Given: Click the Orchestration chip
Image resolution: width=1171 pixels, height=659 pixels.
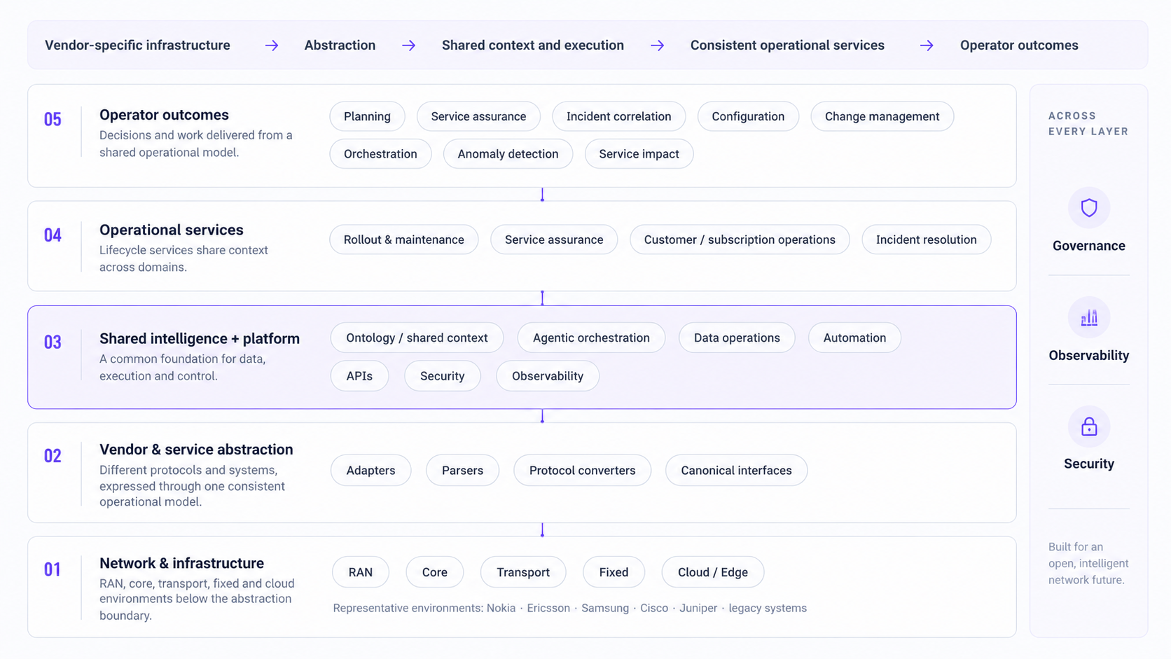Looking at the screenshot, I should click(x=380, y=154).
